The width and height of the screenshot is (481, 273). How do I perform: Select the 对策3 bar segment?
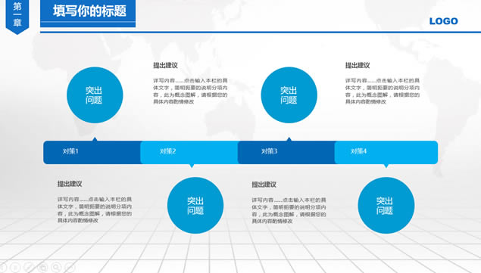tap(286, 152)
